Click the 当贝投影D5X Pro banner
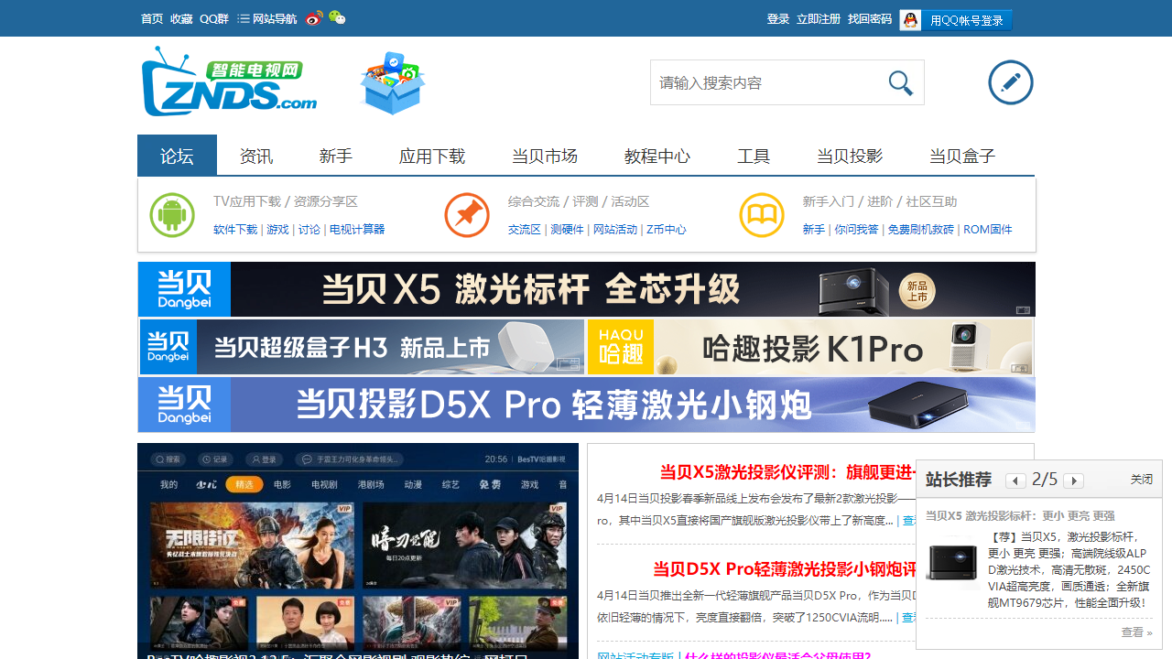 point(586,404)
